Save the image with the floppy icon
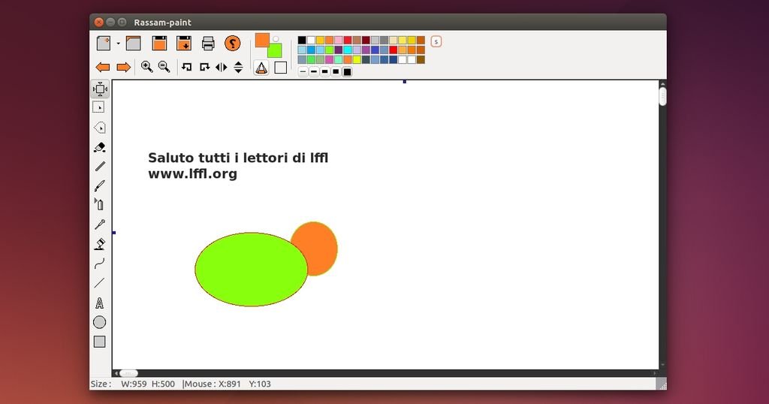 coord(159,44)
